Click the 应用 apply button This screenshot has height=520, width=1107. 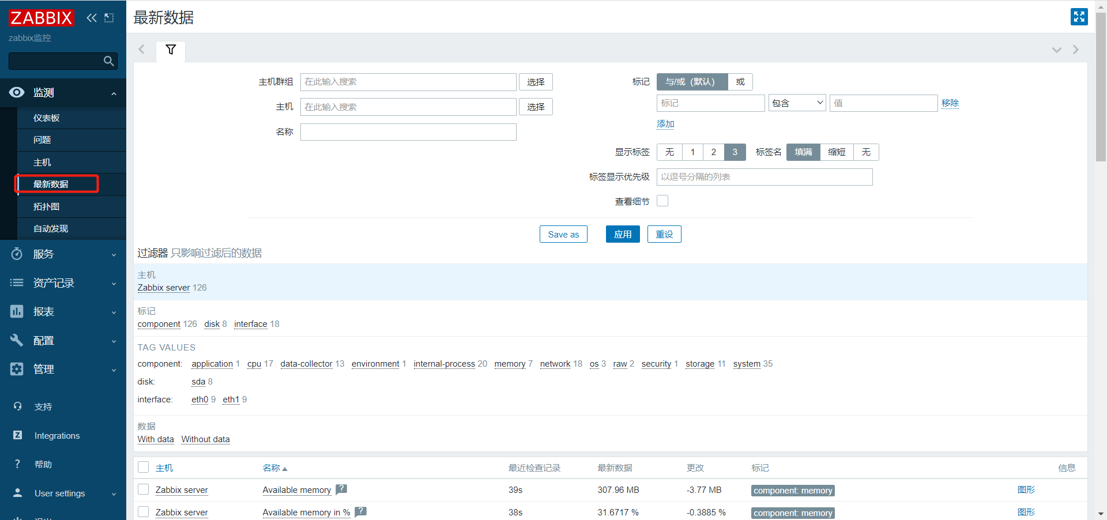pyautogui.click(x=623, y=234)
